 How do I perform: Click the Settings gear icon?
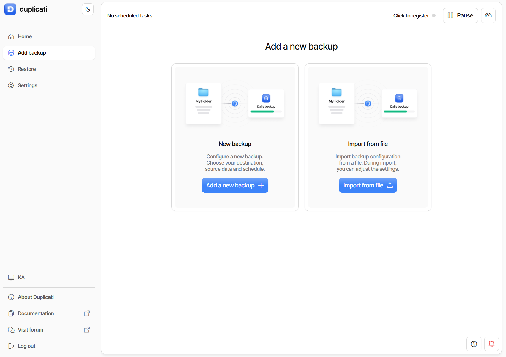(x=11, y=85)
